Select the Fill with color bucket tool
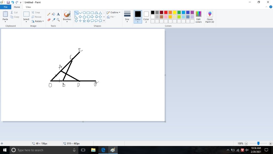Viewport: 273px width, 154px height. [54, 14]
